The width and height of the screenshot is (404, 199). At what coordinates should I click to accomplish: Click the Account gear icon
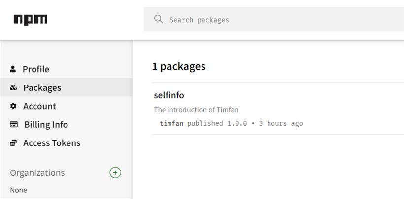pos(13,106)
